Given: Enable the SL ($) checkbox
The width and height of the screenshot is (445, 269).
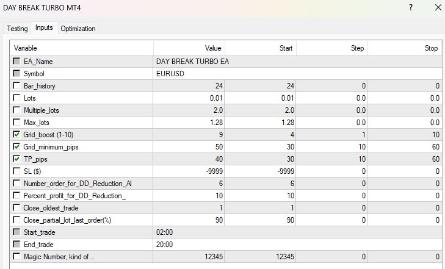Looking at the screenshot, I should coord(16,171).
